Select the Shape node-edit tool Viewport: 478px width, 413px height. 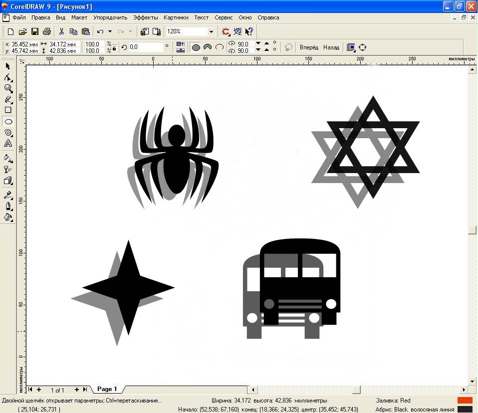(8, 77)
